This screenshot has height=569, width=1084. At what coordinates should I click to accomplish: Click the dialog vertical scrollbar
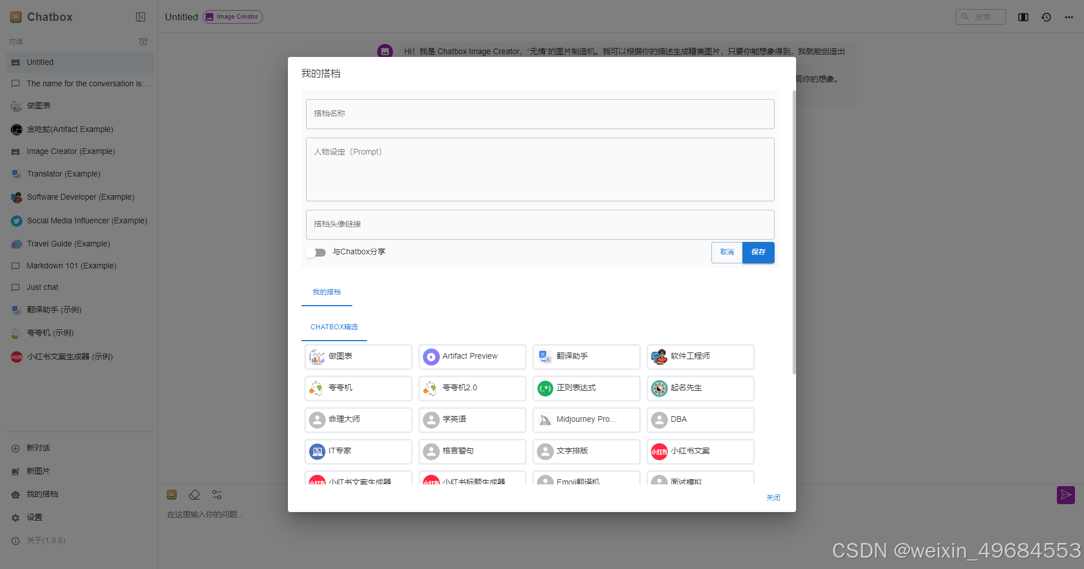[794, 231]
